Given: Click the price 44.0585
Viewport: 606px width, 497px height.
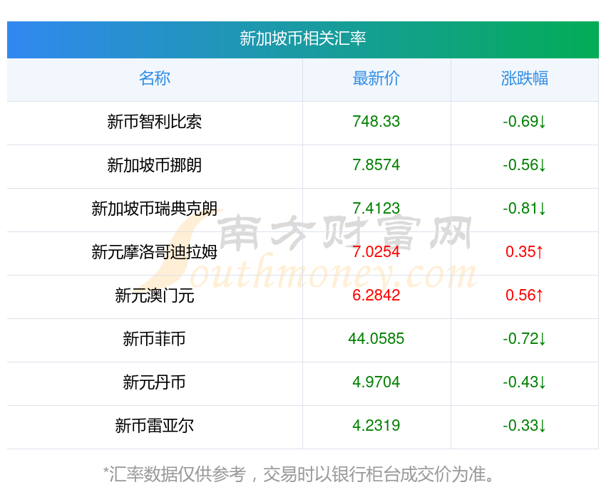Looking at the screenshot, I should tap(376, 339).
